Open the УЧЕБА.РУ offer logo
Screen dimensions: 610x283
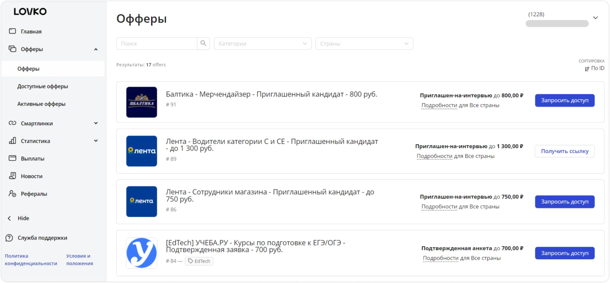point(142,253)
